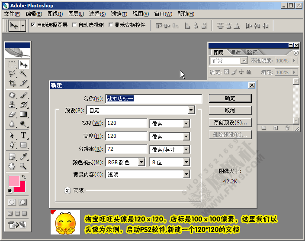
Task: Open the 预设 dropdown
Action: click(191, 110)
